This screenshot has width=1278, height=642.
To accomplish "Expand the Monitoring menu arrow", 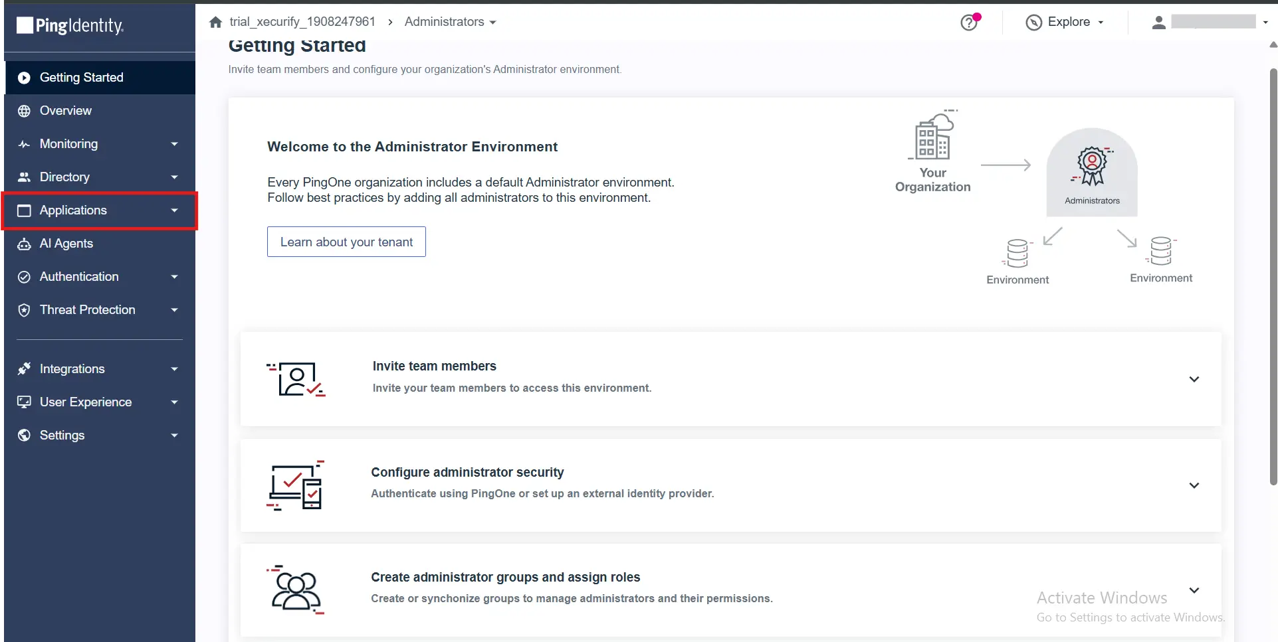I will (x=174, y=144).
